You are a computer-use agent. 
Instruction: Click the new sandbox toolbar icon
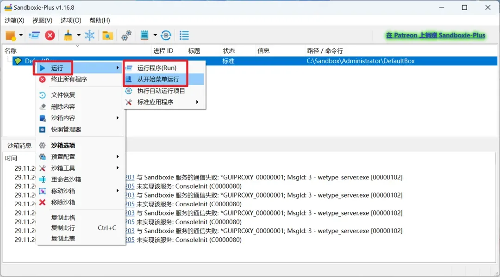click(11, 35)
